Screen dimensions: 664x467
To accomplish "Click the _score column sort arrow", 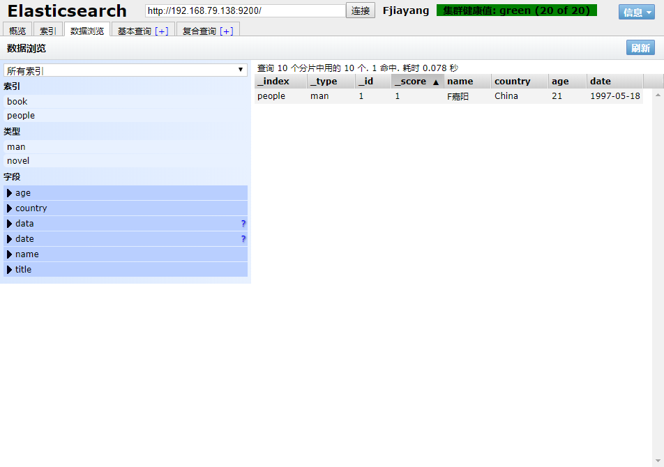I will pos(436,82).
